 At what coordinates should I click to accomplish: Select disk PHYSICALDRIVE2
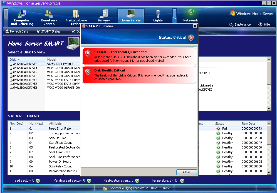click(x=23, y=72)
